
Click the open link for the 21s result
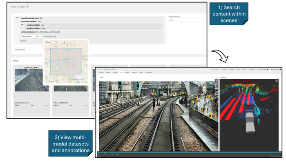[x=85, y=106]
